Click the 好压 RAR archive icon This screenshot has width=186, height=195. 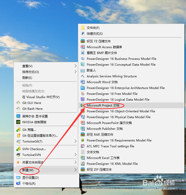(83, 135)
